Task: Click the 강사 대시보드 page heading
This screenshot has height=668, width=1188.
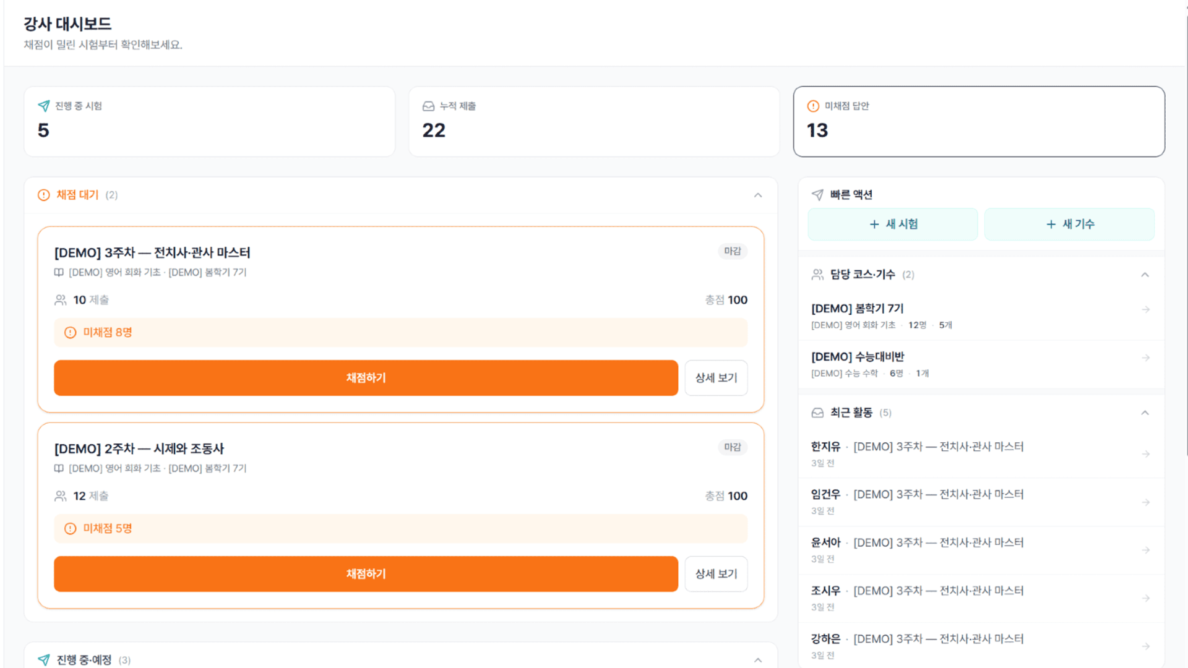Action: tap(67, 24)
